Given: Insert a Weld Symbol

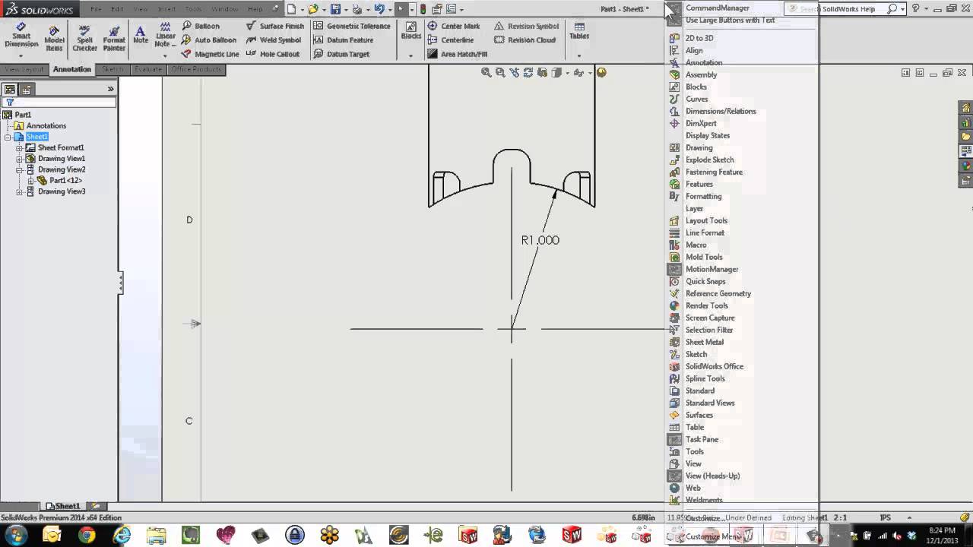Looking at the screenshot, I should point(274,40).
